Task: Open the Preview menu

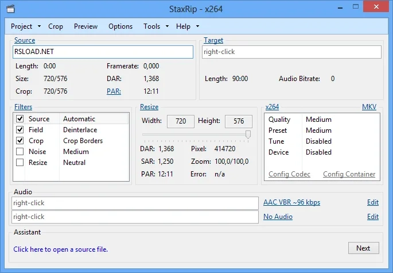Action: [86, 26]
